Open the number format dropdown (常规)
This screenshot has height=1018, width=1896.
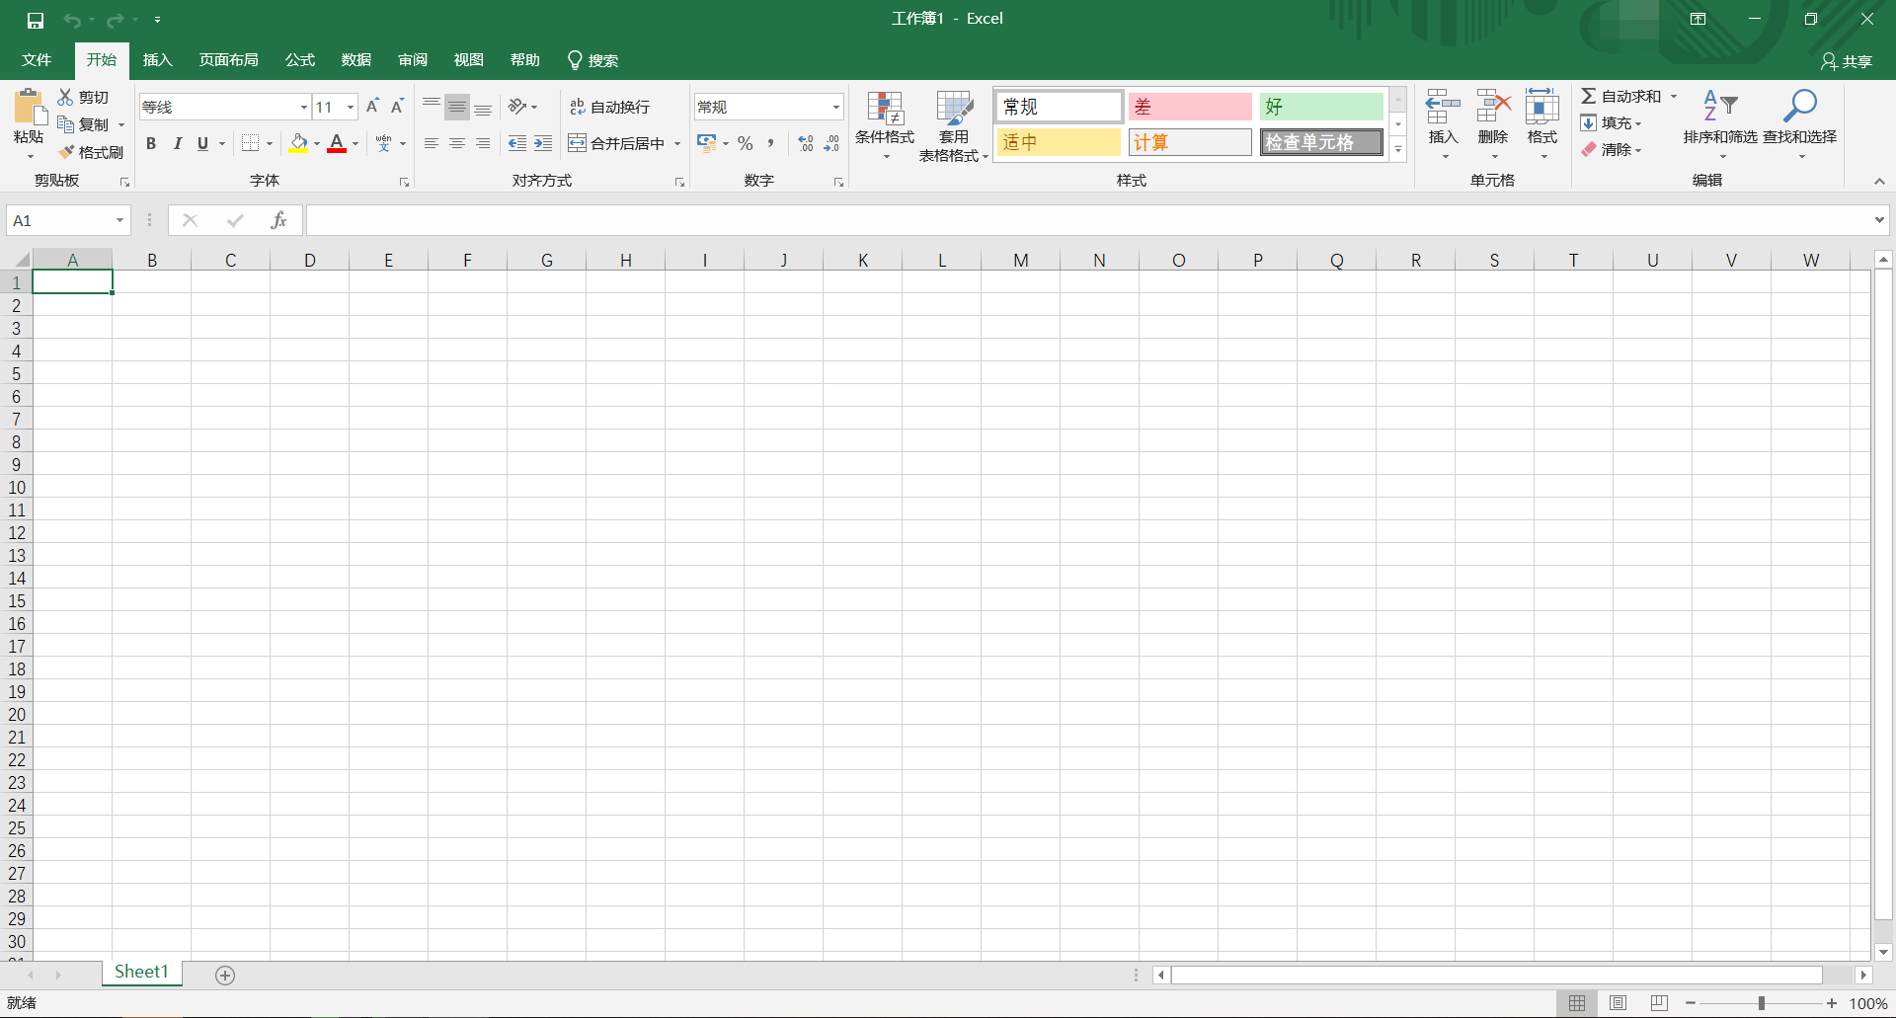pyautogui.click(x=835, y=107)
